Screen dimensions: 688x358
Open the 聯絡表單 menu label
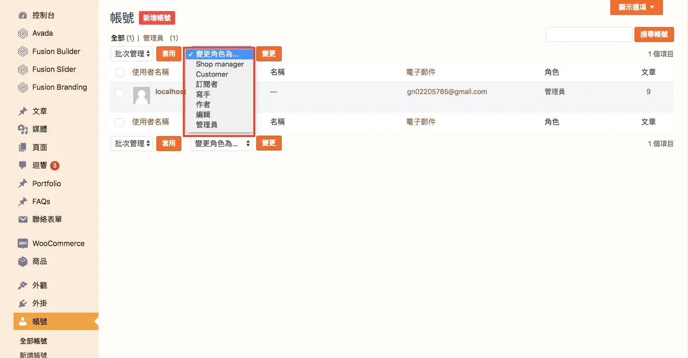coord(47,220)
